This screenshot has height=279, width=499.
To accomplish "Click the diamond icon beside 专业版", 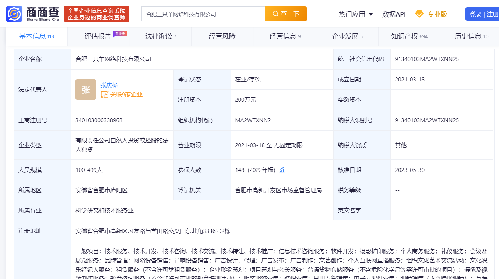I will [x=419, y=14].
